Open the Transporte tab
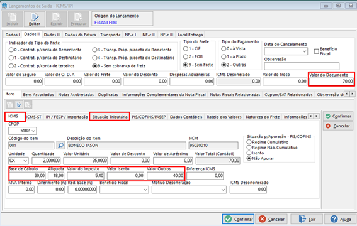The image size is (357, 226). [110, 35]
